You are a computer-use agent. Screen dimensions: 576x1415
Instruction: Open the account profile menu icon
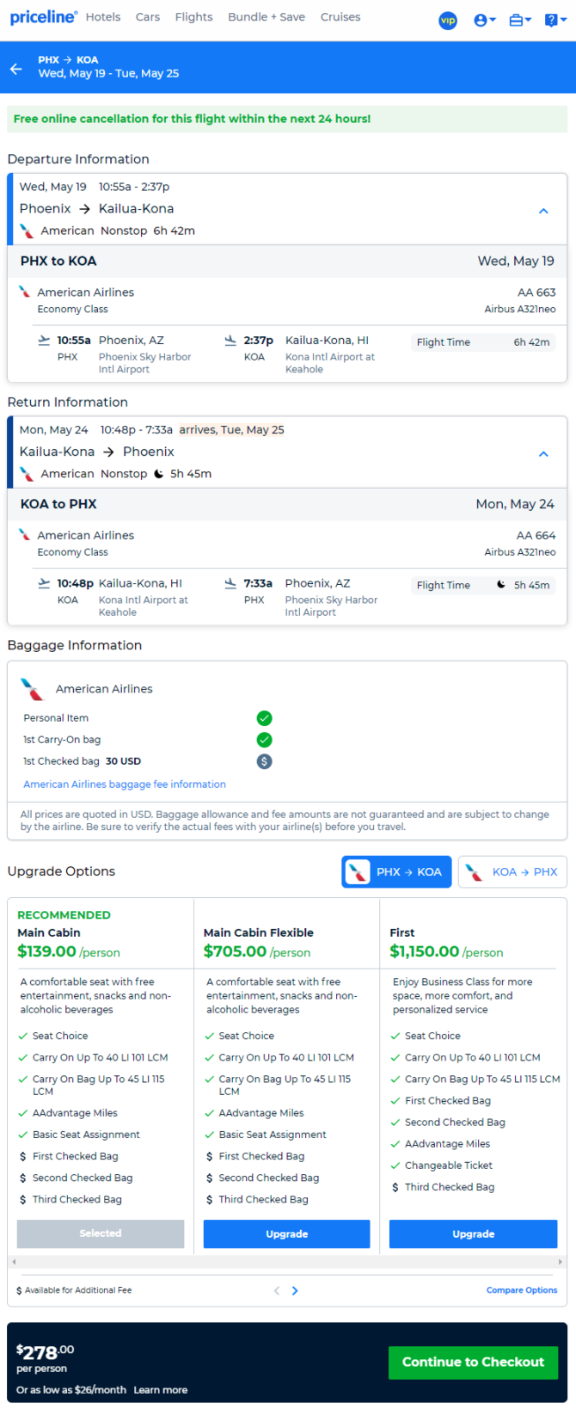tap(485, 20)
